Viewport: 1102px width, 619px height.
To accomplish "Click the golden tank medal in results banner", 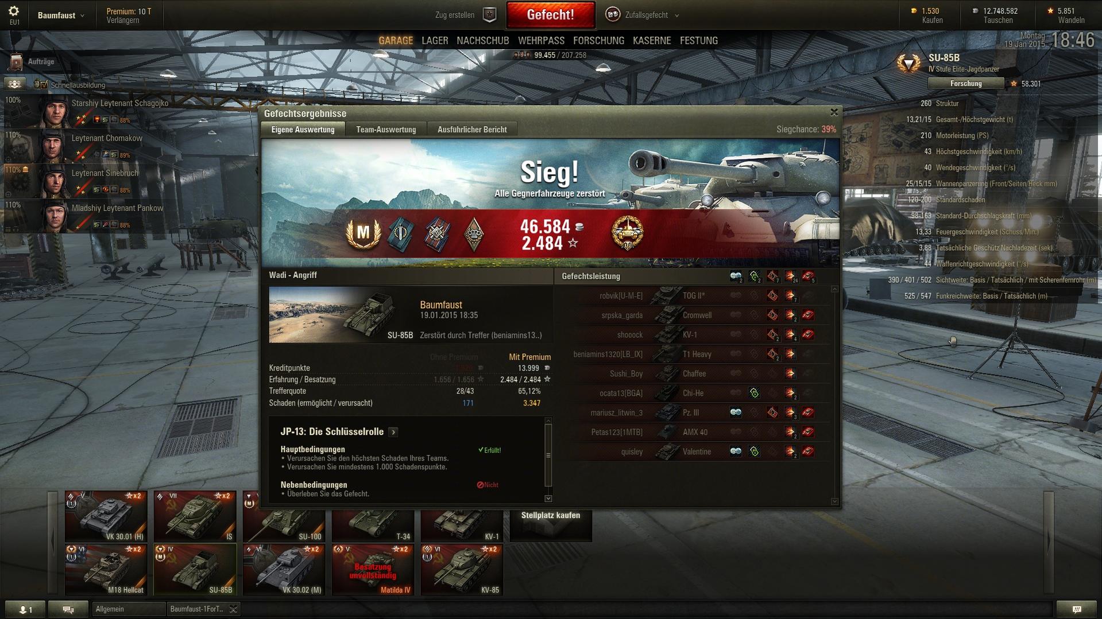I will click(627, 233).
